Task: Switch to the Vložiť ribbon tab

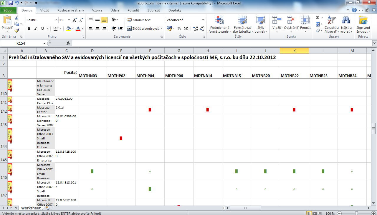Action: tap(44, 10)
